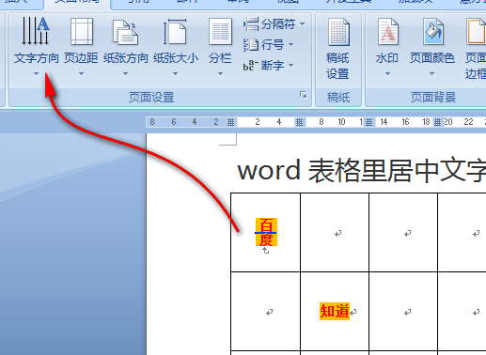Expand the 纸张大小 dropdown arrow
The image size is (486, 355).
pos(175,74)
